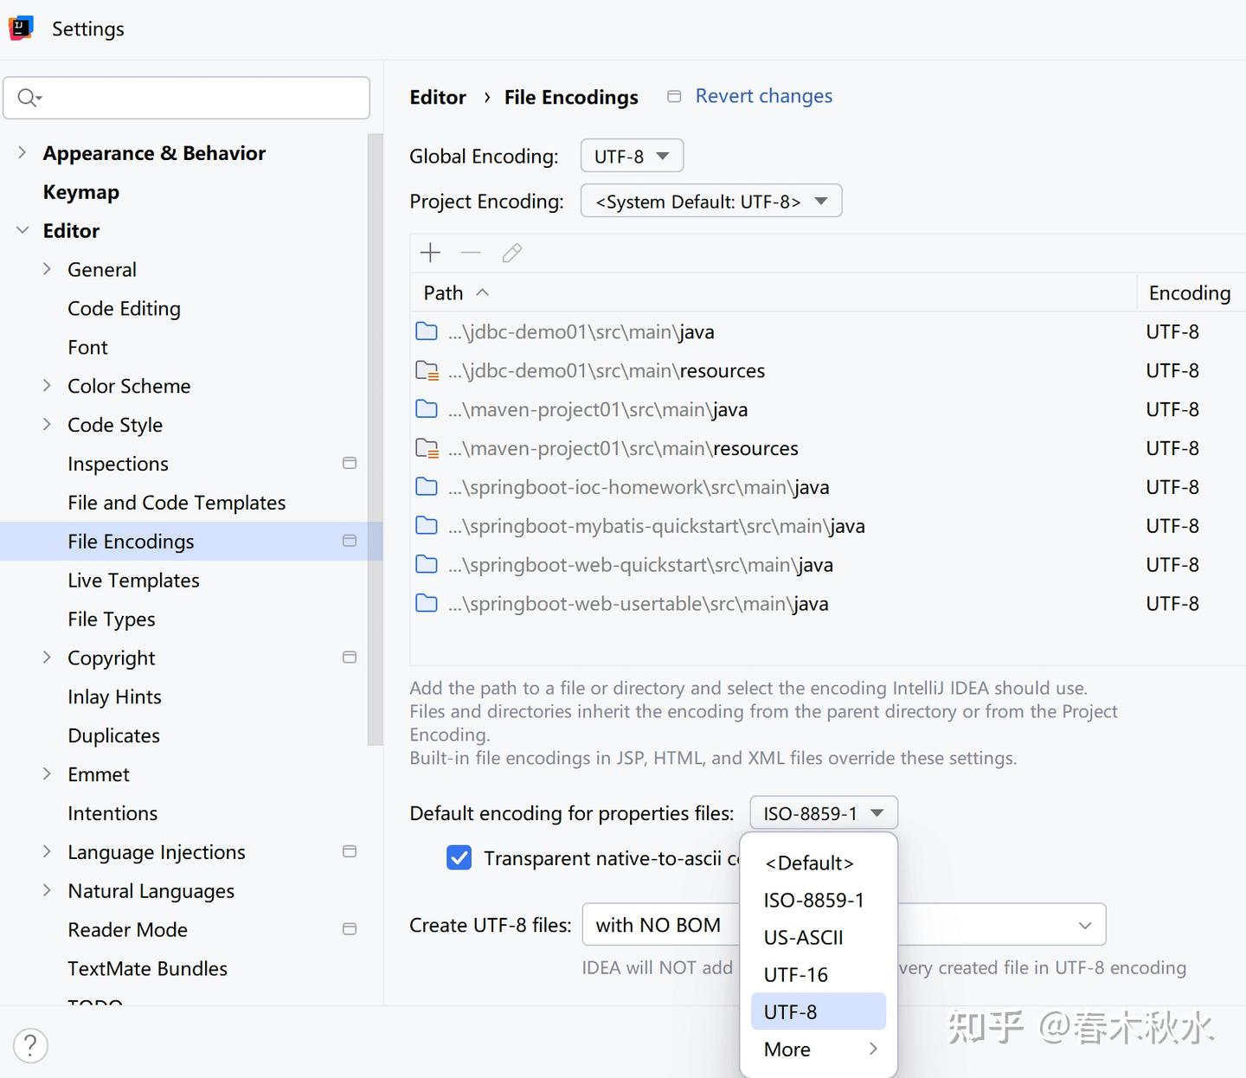Viewport: 1246px width, 1078px height.
Task: Click the Remove path minus icon
Action: point(471,253)
